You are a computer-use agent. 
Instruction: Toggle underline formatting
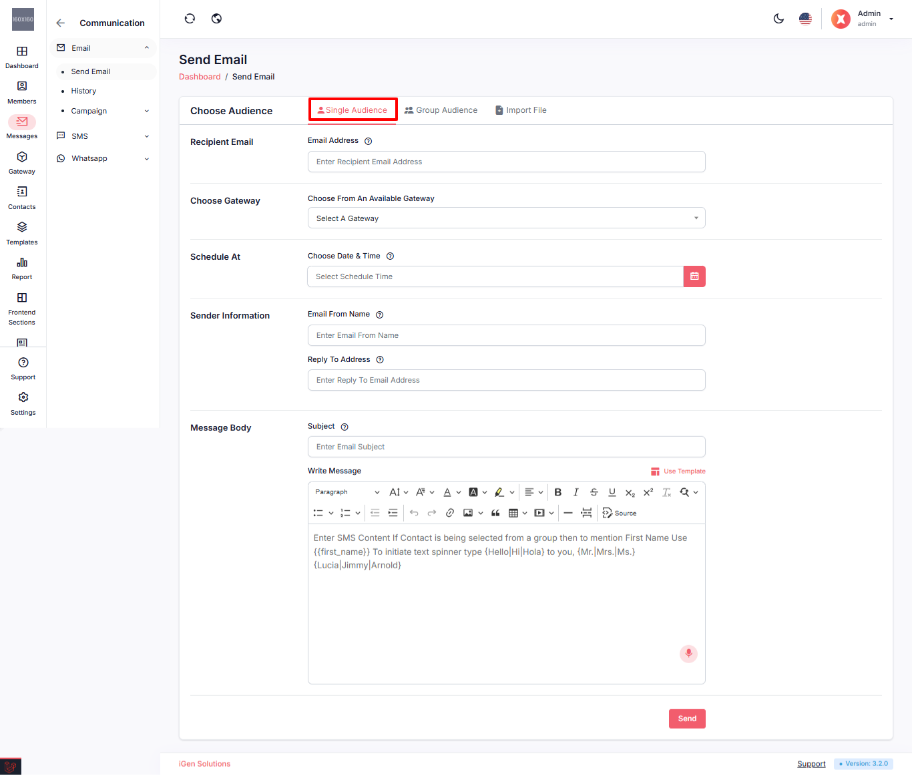point(612,492)
